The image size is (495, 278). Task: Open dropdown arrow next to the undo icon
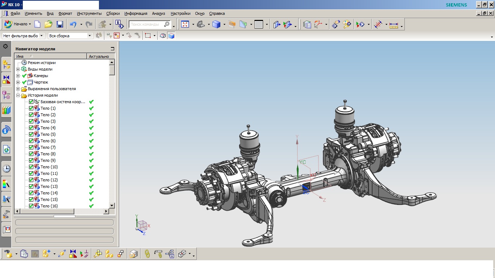[x=81, y=24]
